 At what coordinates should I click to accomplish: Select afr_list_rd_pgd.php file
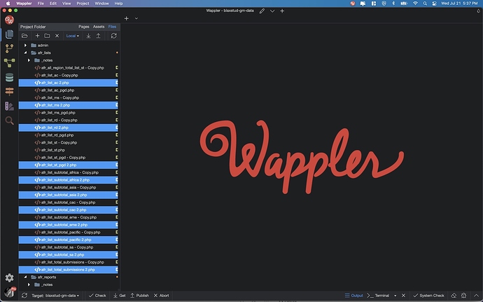coord(68,135)
